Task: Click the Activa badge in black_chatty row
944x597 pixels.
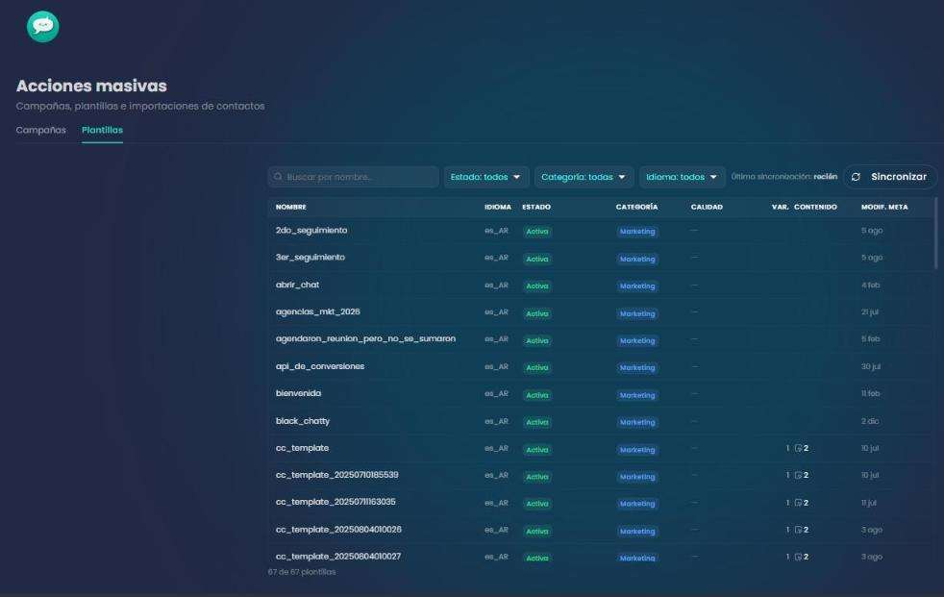Action: pyautogui.click(x=537, y=422)
